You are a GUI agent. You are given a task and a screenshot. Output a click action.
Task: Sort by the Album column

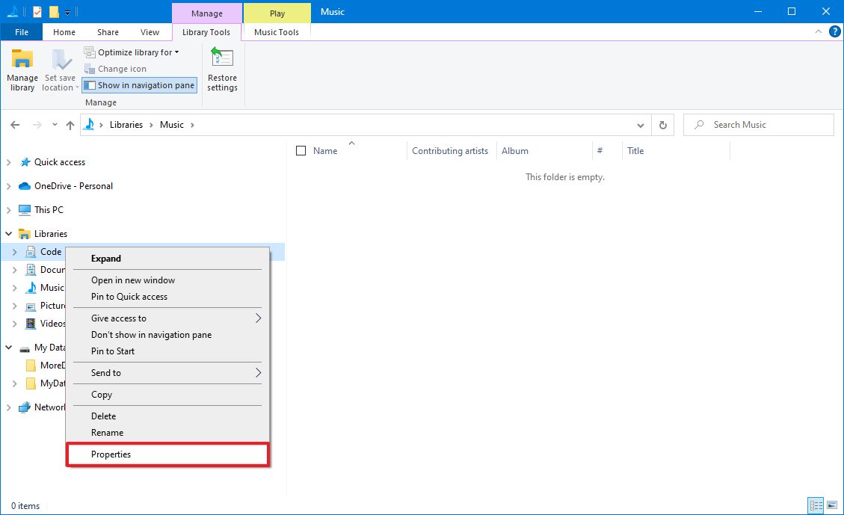click(x=514, y=151)
